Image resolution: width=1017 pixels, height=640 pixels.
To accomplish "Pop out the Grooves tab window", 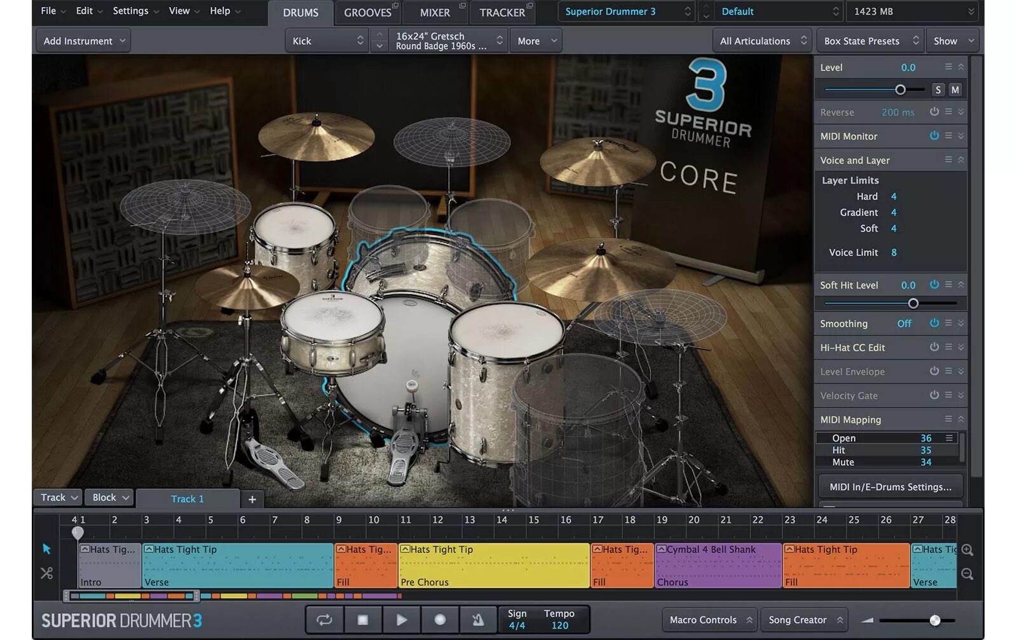I will click(395, 6).
